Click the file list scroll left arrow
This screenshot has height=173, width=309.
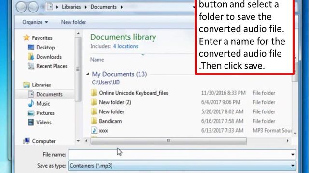tap(86, 141)
